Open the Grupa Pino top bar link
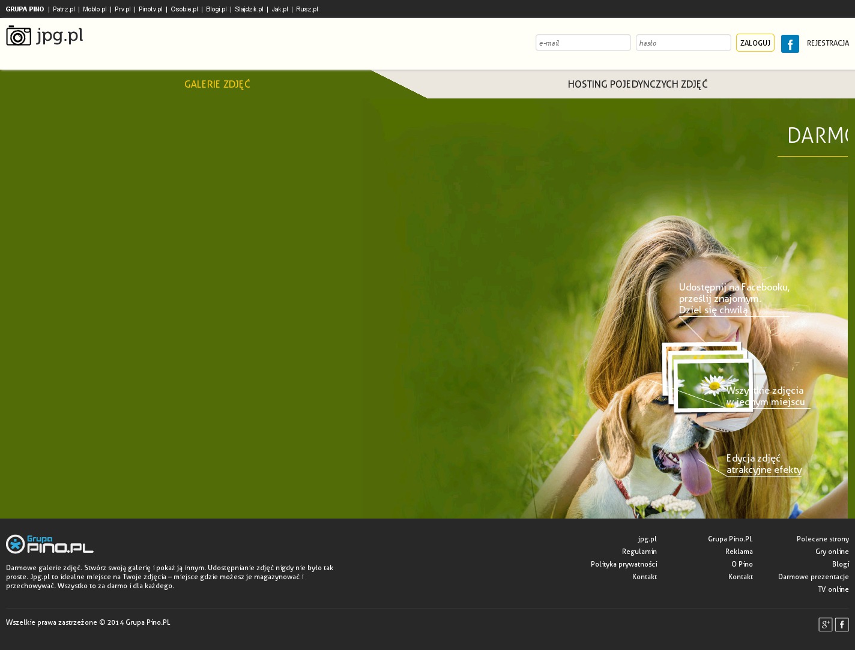The width and height of the screenshot is (855, 650). [x=25, y=9]
